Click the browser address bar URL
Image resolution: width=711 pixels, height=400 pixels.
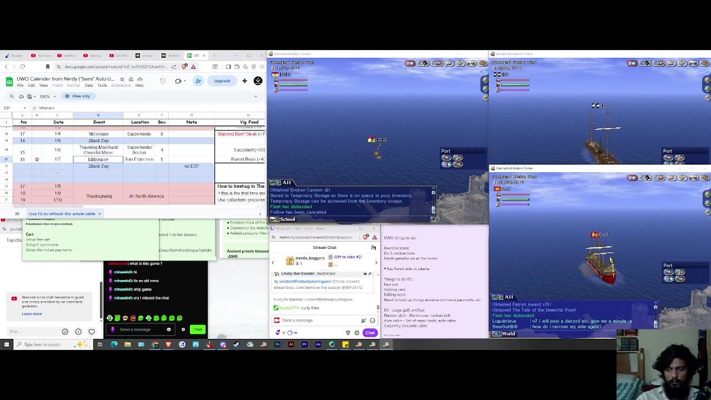coord(116,67)
